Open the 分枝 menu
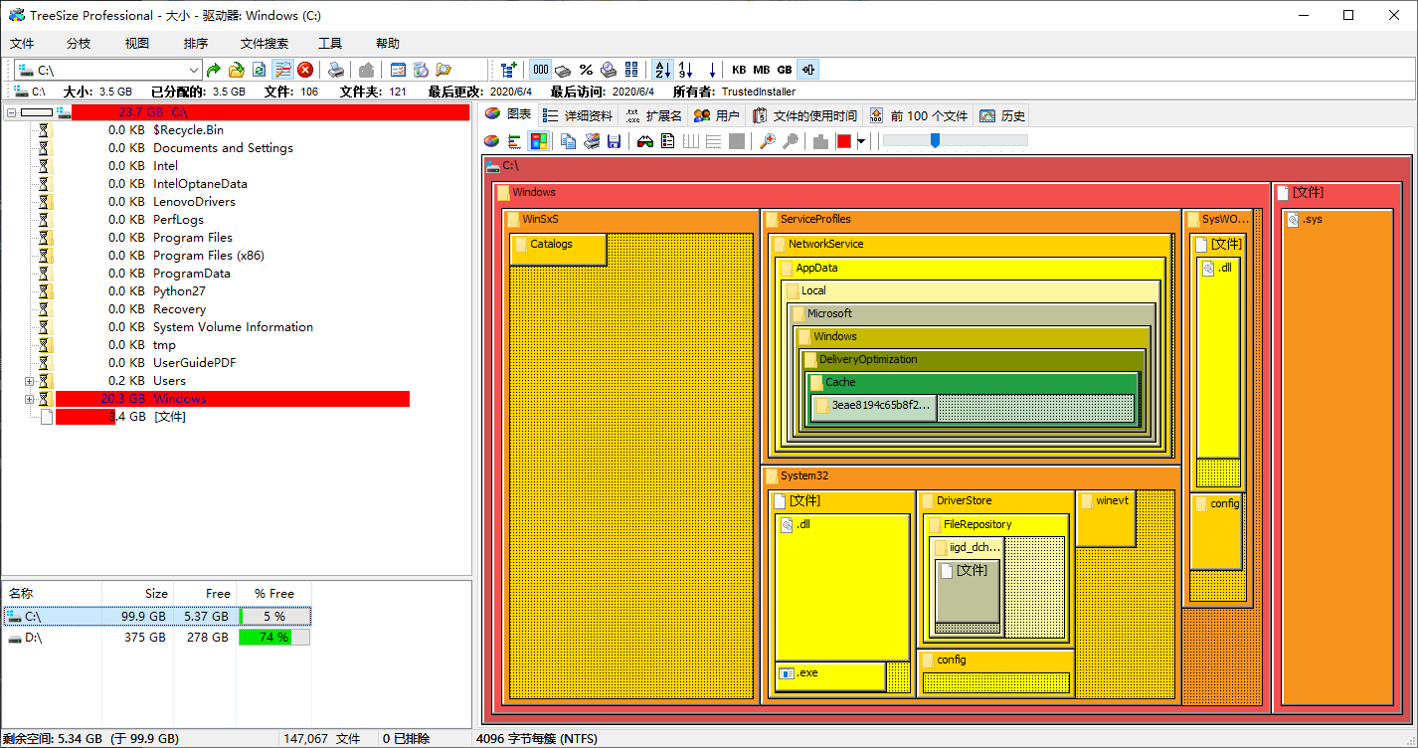Image resolution: width=1418 pixels, height=748 pixels. click(79, 44)
